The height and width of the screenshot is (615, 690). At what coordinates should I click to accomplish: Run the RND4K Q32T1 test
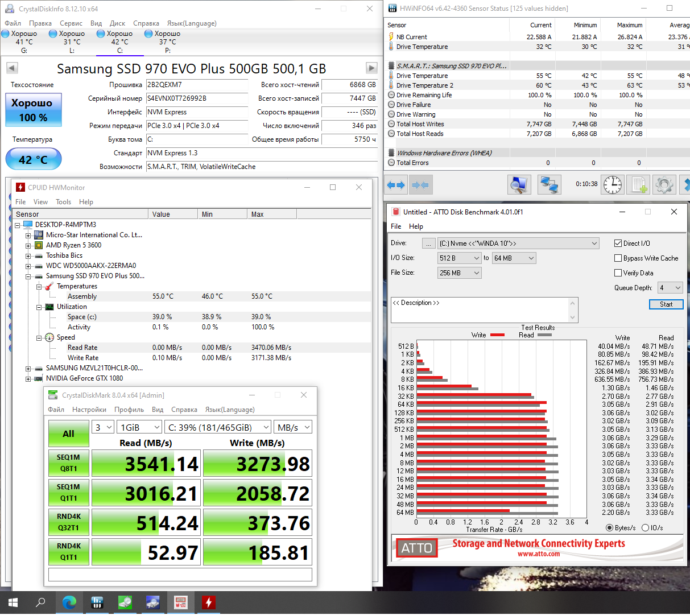click(x=68, y=522)
